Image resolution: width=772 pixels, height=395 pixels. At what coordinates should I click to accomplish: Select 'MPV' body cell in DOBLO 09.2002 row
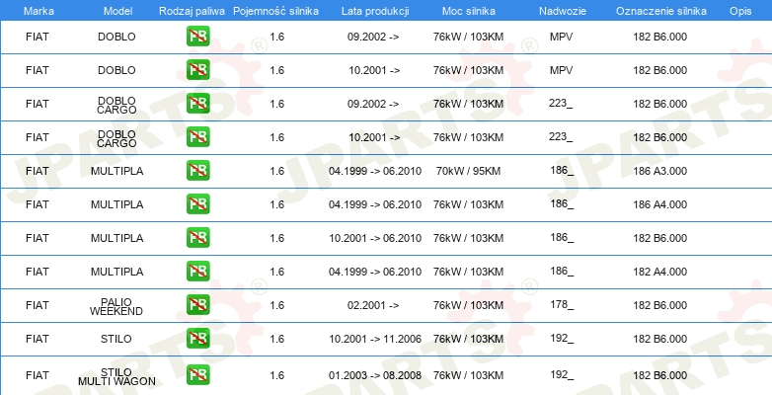point(562,37)
